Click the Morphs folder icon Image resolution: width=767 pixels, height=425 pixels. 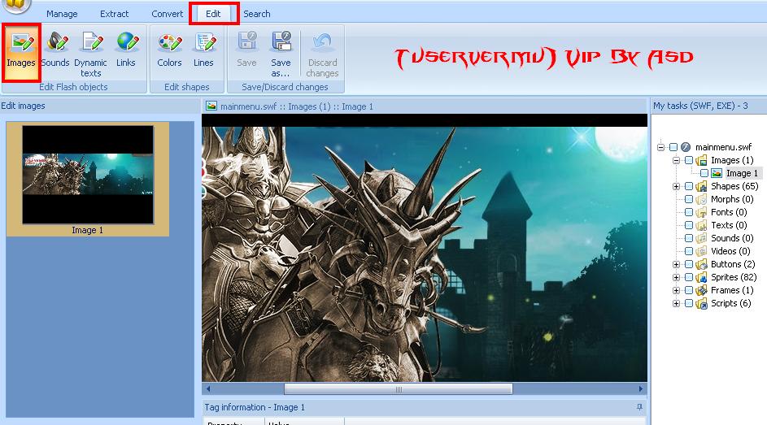click(x=701, y=199)
